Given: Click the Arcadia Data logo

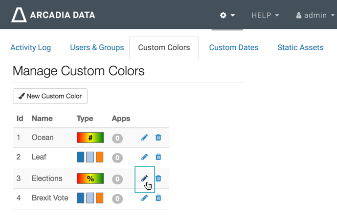Looking at the screenshot, I should pos(53,15).
